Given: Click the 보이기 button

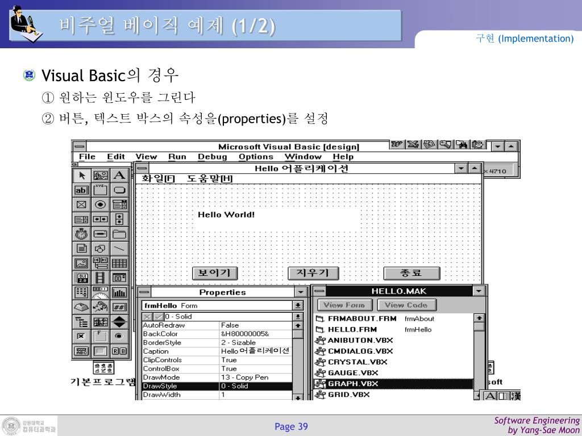Looking at the screenshot, I should tap(215, 274).
